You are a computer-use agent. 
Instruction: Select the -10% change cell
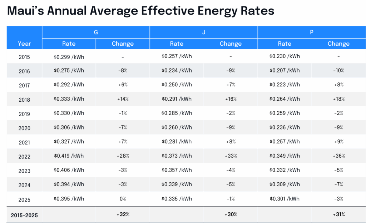[x=338, y=71]
